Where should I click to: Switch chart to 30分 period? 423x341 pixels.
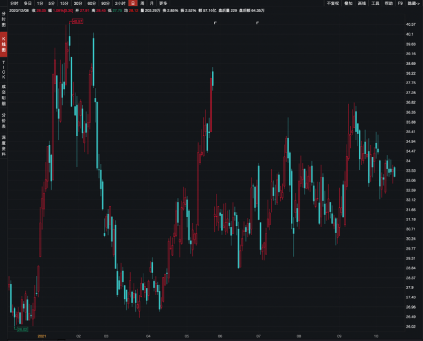(78, 4)
